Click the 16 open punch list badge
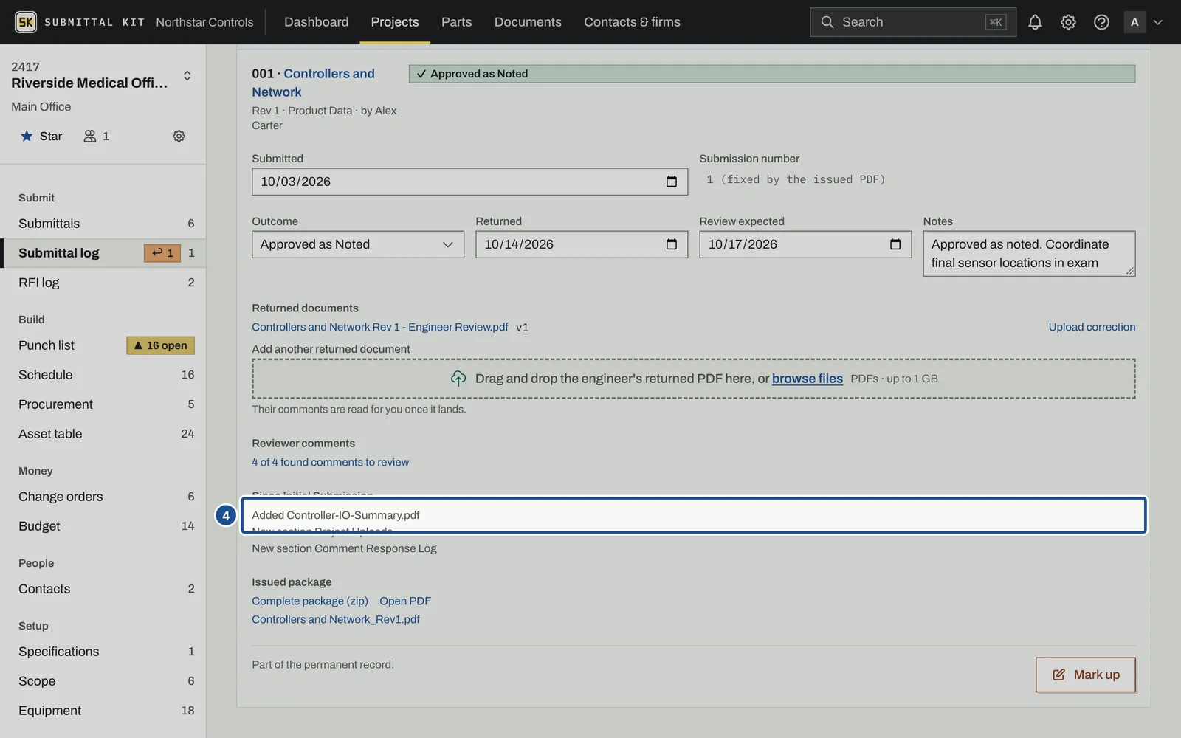This screenshot has width=1181, height=738. 160,345
